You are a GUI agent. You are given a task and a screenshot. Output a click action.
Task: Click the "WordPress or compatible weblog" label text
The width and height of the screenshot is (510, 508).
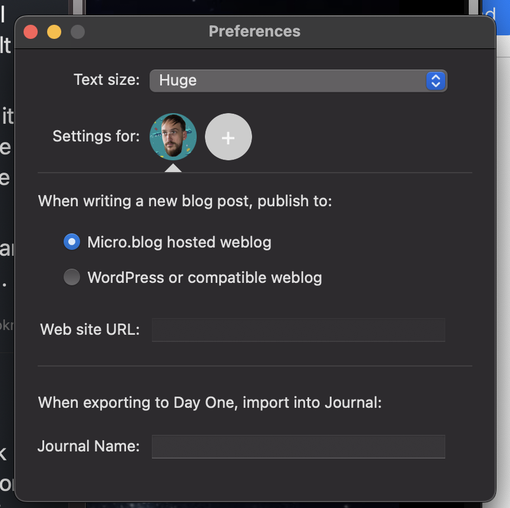(204, 278)
